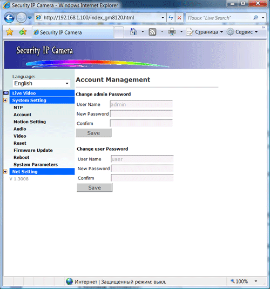The image size is (270, 289).
Task: Click the admin Confirm password field
Action: pos(141,123)
